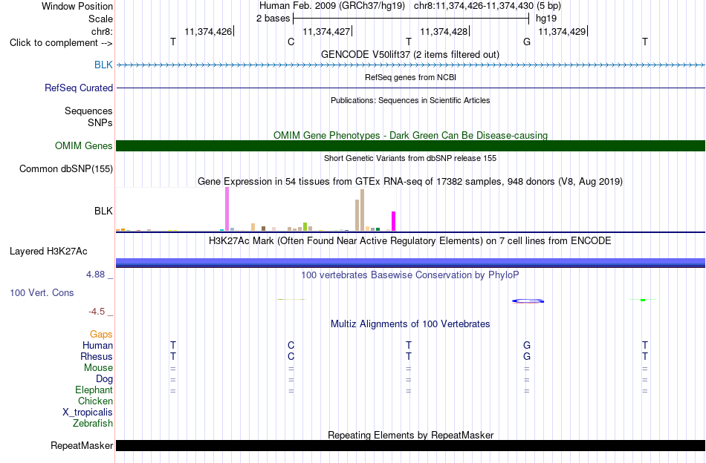Viewport: 706px width, 463px height.
Task: Click the RefSeq Curated gene line
Action: tap(410, 88)
